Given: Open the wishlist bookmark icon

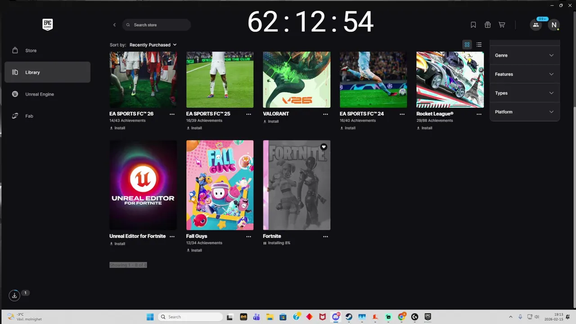Looking at the screenshot, I should pyautogui.click(x=473, y=25).
